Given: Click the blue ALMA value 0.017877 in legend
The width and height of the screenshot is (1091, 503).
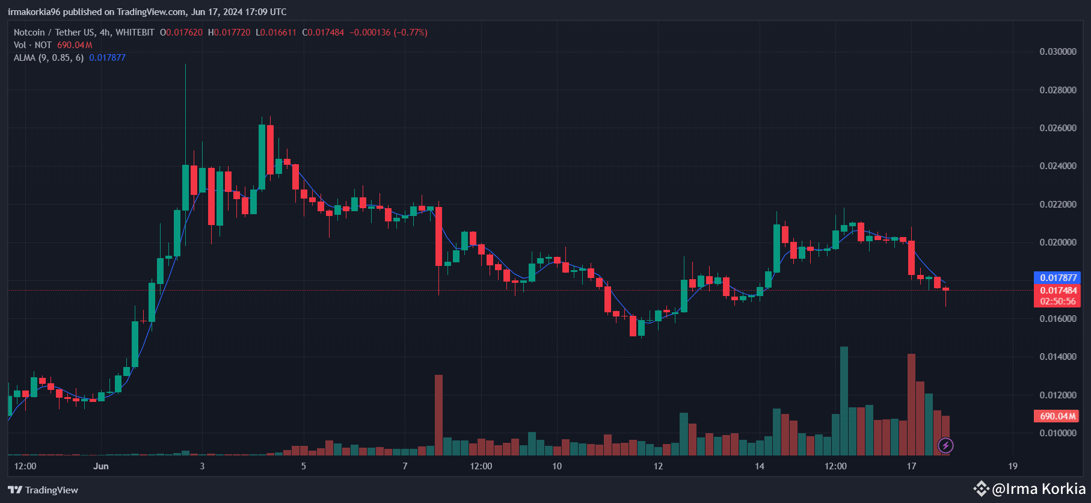Looking at the screenshot, I should tap(107, 58).
